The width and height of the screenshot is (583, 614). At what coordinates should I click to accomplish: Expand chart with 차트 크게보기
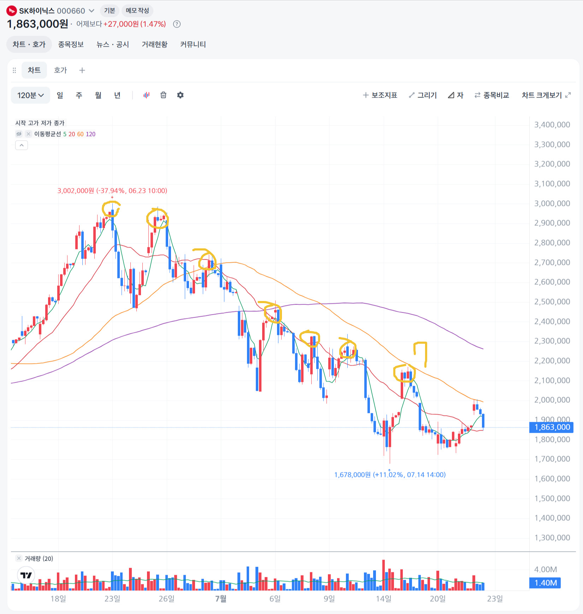click(x=546, y=95)
